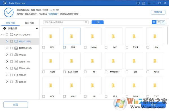Expand the archive node with count 8
The width and height of the screenshot is (169, 111).
[7, 55]
